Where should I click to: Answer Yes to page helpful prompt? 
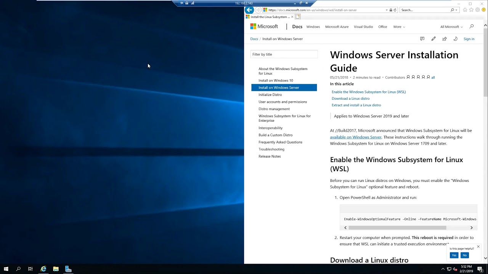(x=454, y=255)
